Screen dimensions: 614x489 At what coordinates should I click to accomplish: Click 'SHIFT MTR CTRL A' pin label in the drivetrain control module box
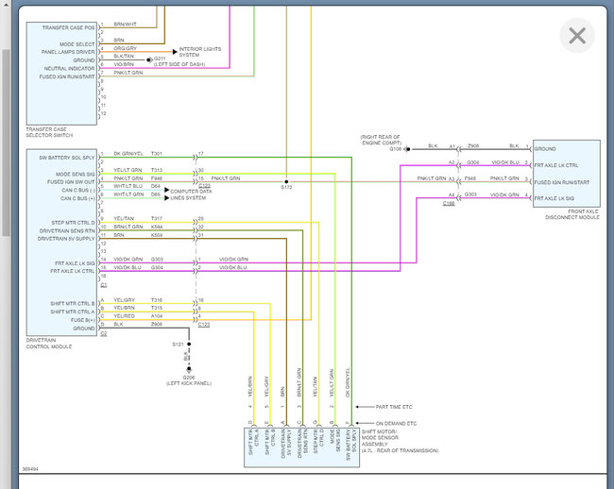[x=73, y=312]
